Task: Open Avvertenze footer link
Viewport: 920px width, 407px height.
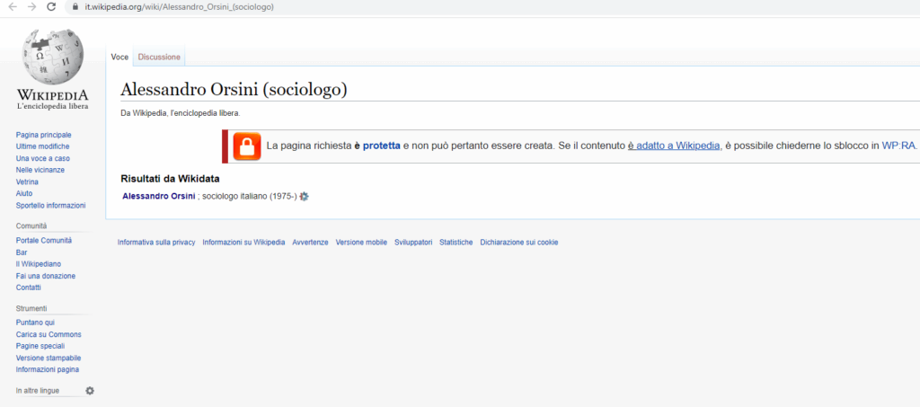Action: click(x=310, y=243)
